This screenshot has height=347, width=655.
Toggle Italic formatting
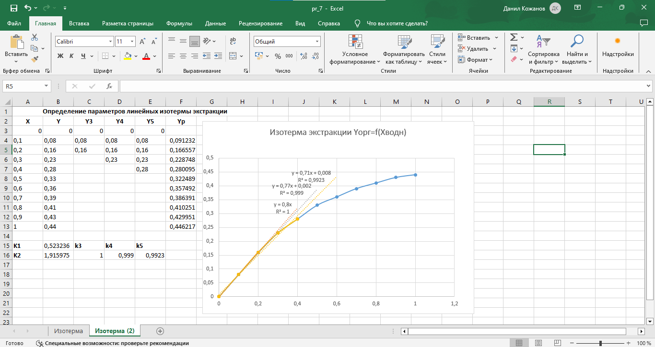[71, 56]
